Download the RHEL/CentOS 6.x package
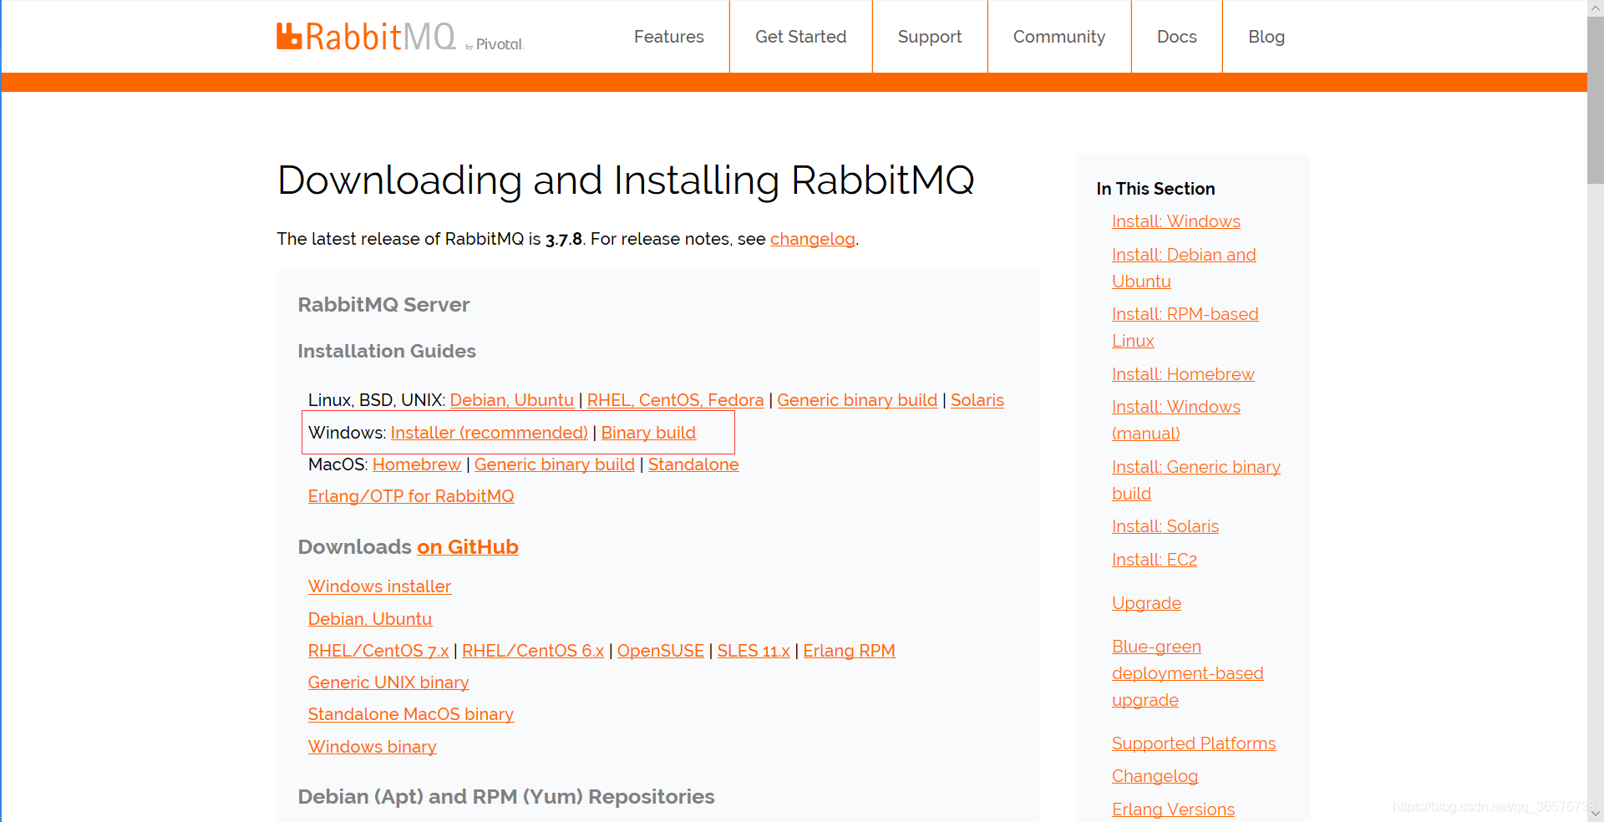The height and width of the screenshot is (822, 1604). [x=532, y=651]
